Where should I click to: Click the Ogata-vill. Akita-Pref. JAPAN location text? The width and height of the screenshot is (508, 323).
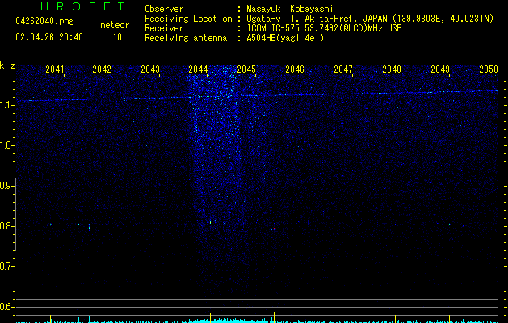370,19
